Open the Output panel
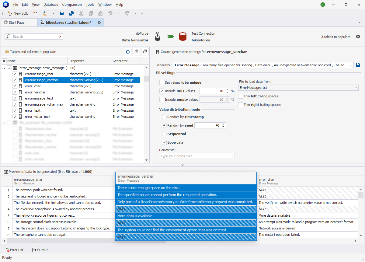The height and width of the screenshot is (262, 365). 40,250
